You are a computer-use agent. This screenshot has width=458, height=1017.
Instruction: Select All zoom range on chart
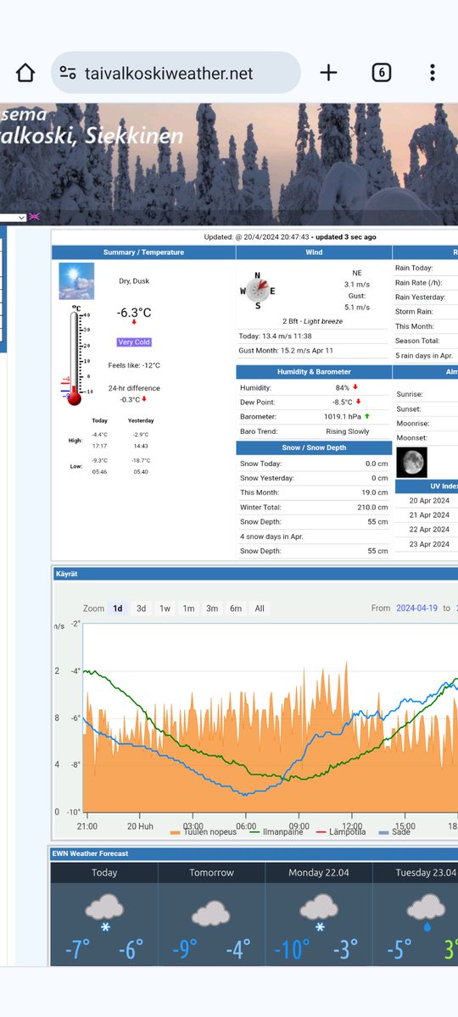(x=260, y=608)
